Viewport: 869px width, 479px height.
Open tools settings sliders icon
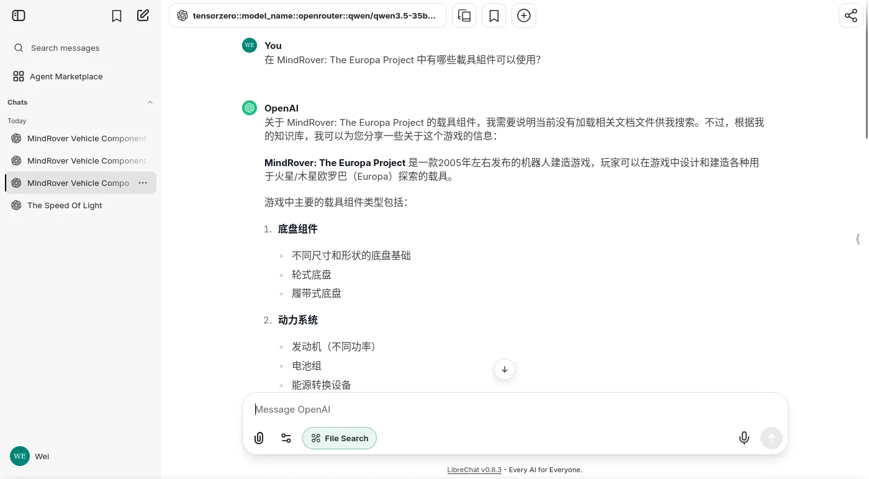click(286, 438)
